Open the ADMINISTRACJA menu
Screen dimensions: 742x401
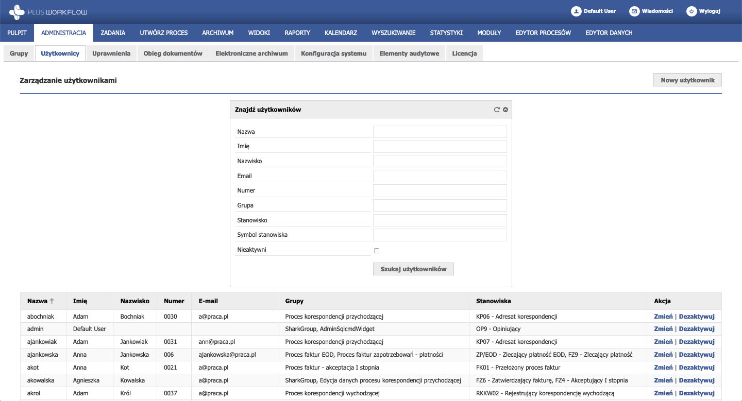pos(63,32)
